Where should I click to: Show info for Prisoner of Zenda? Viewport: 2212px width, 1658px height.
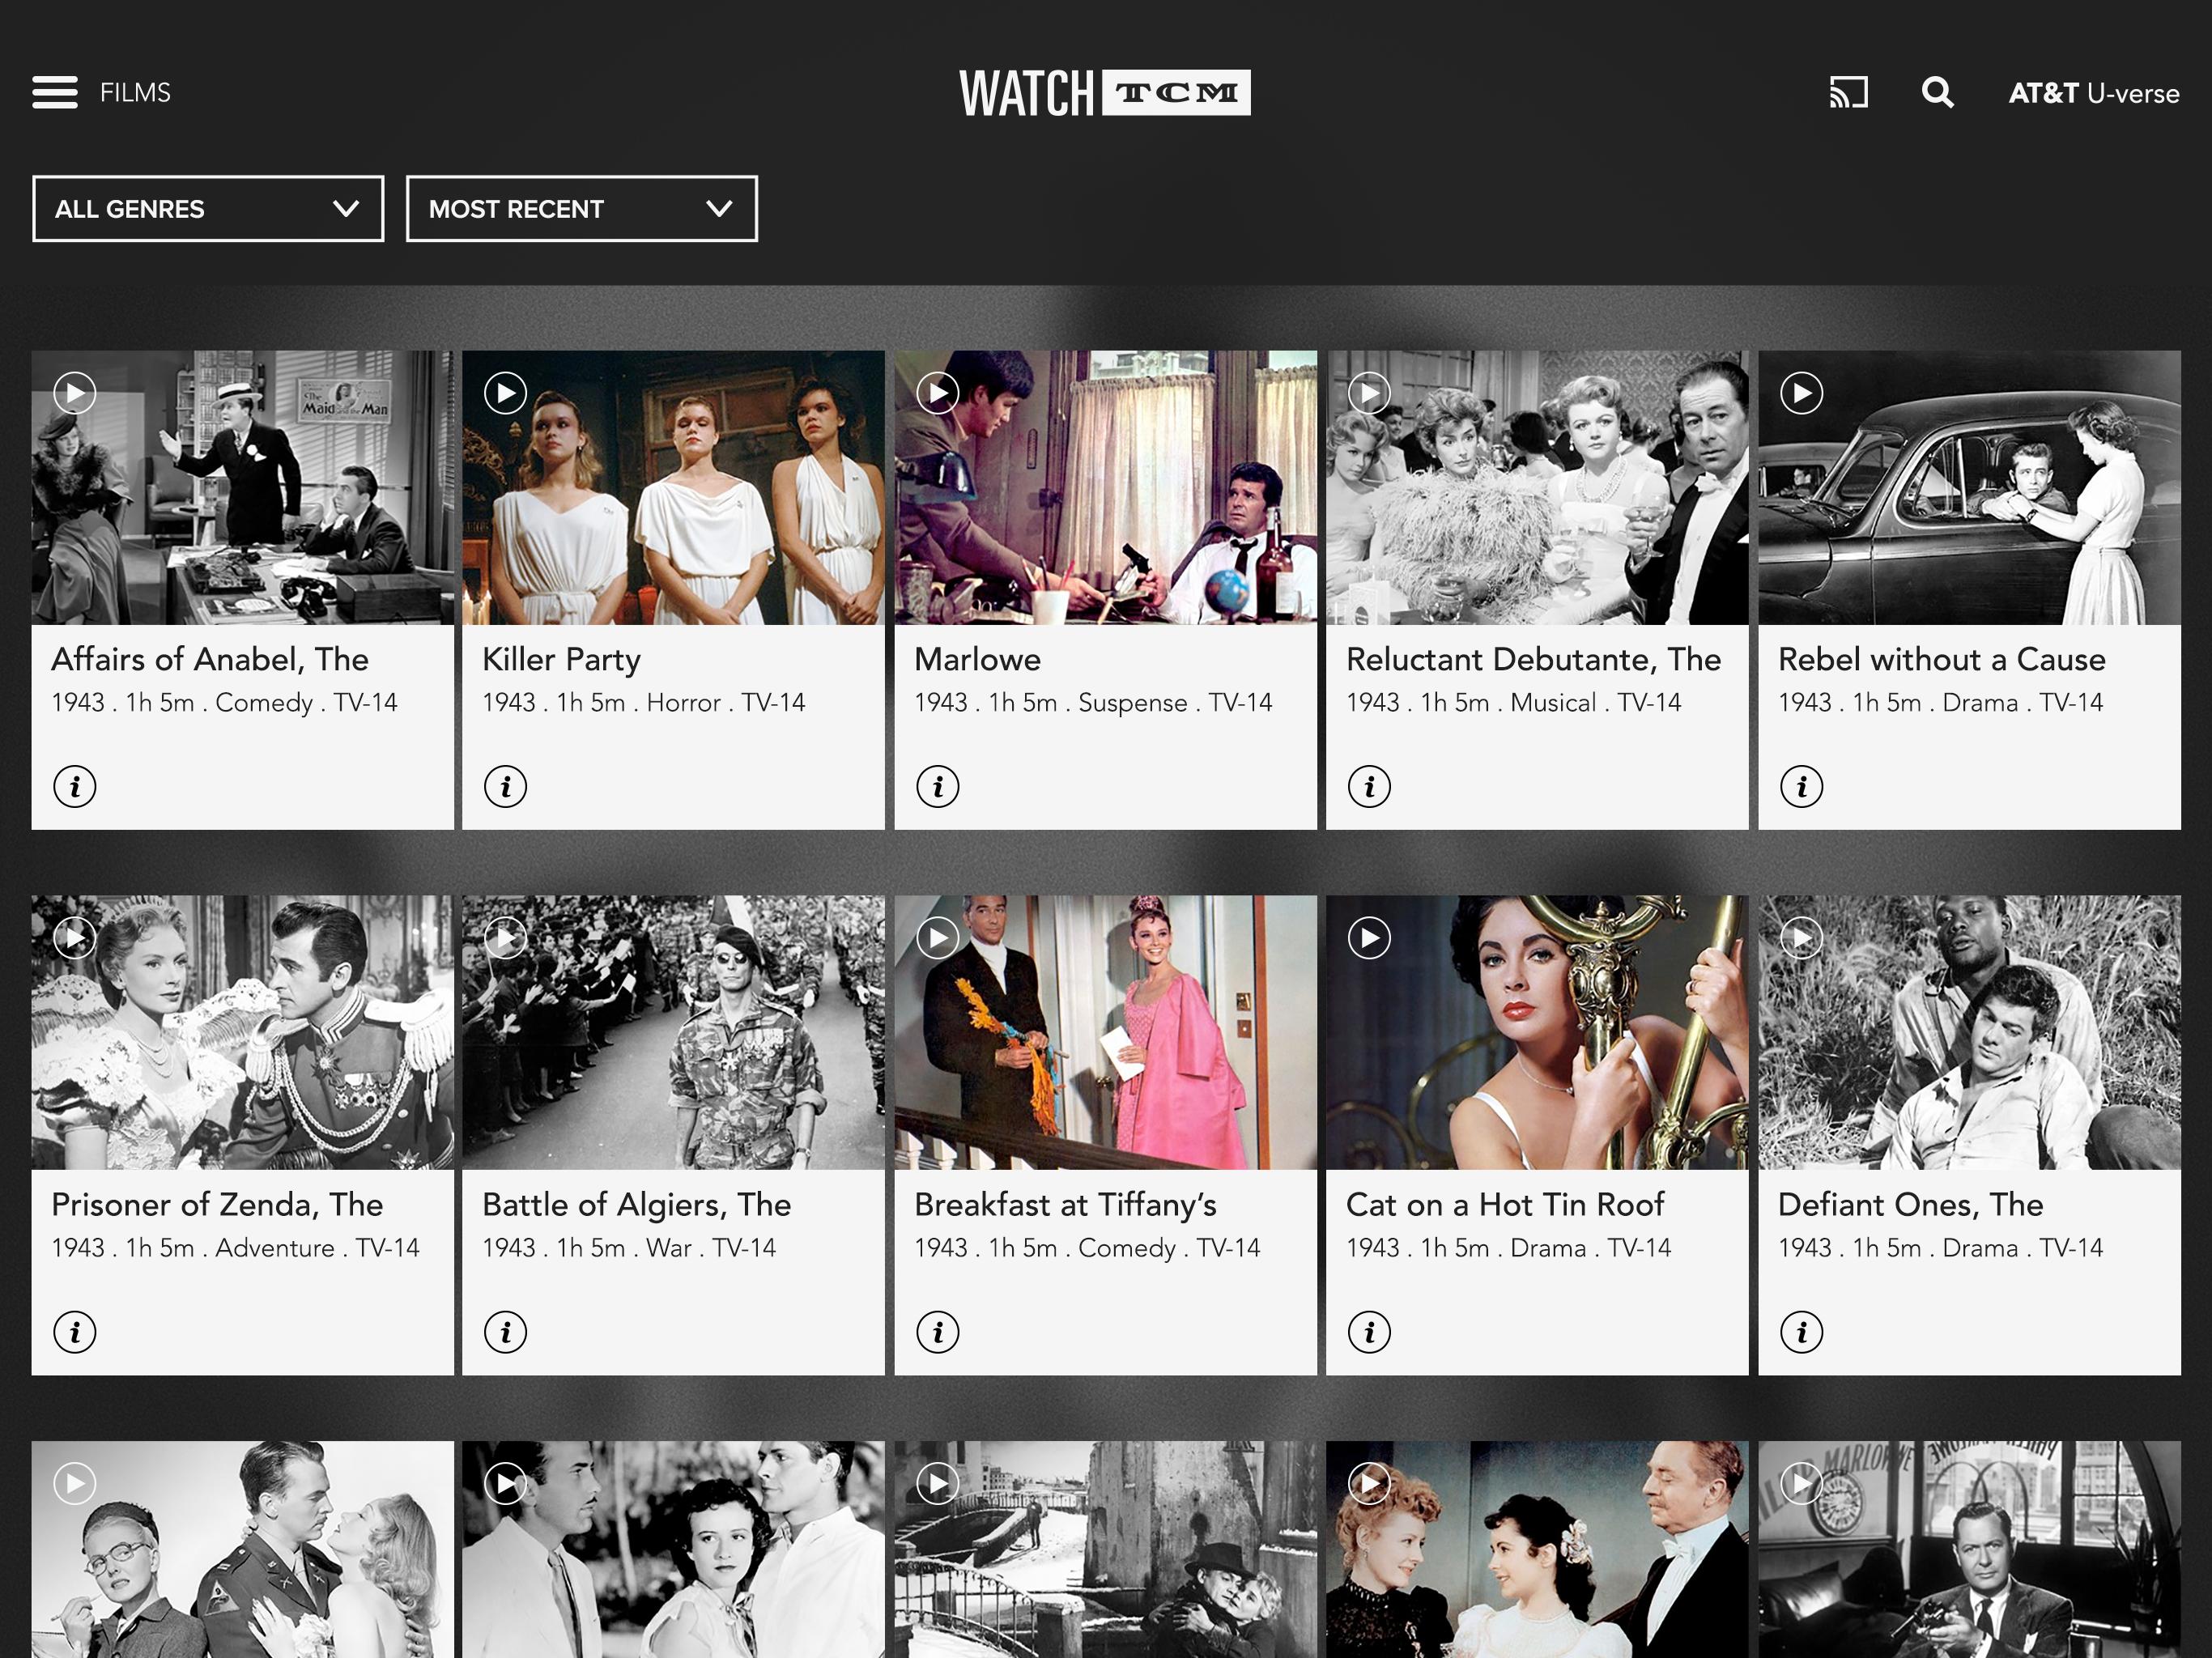pyautogui.click(x=75, y=1332)
